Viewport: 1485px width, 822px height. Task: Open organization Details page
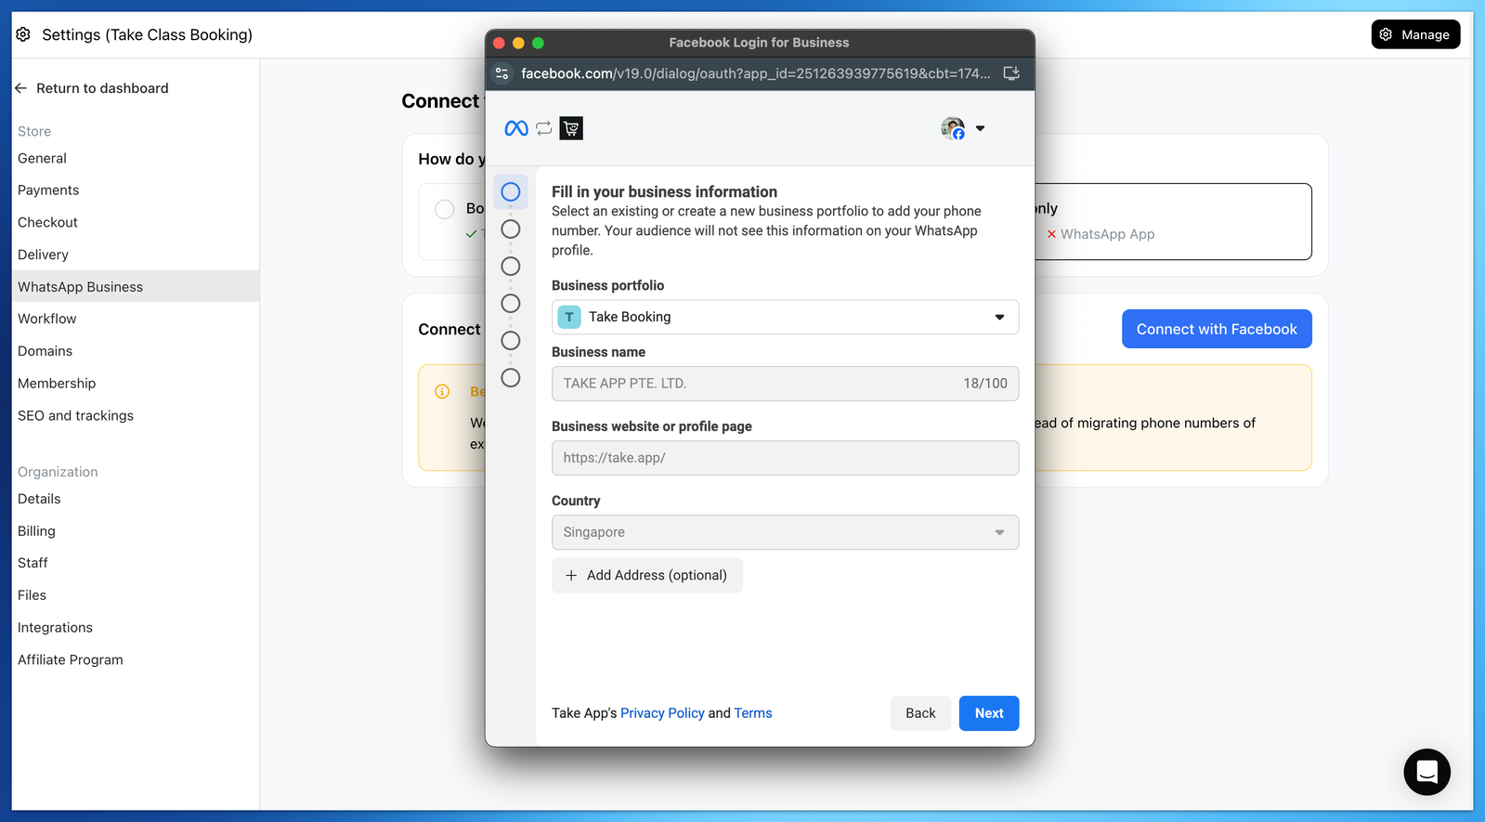click(x=136, y=499)
